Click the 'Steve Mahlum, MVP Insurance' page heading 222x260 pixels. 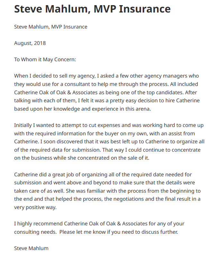pyautogui.click(x=92, y=9)
